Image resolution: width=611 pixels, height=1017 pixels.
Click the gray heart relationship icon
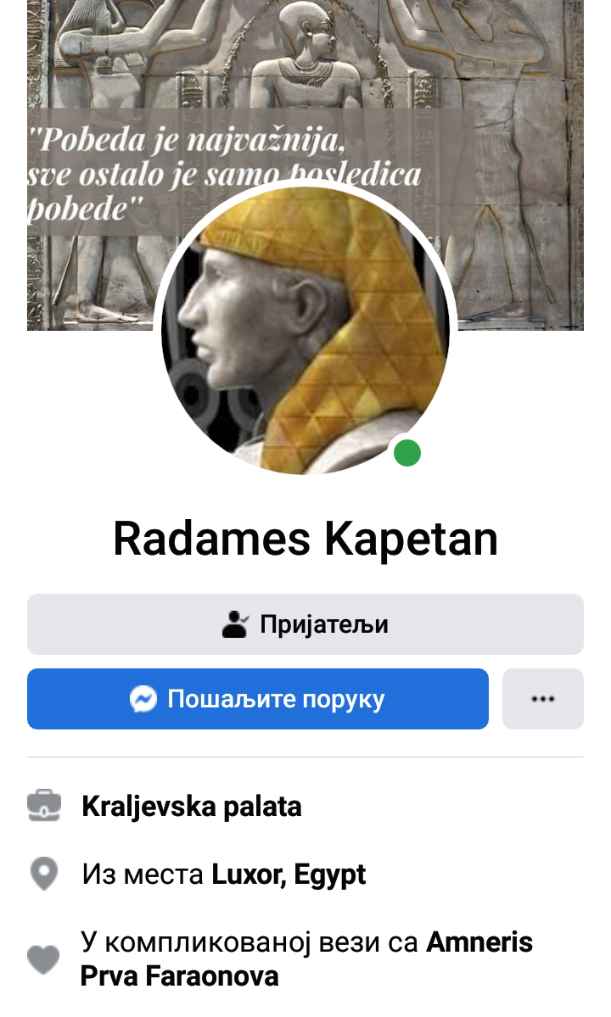(43, 959)
